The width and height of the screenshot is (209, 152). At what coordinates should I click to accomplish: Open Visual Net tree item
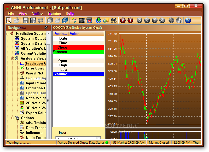point(34,73)
